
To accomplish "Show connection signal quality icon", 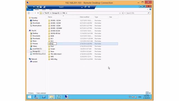I will click(x=44, y=7).
